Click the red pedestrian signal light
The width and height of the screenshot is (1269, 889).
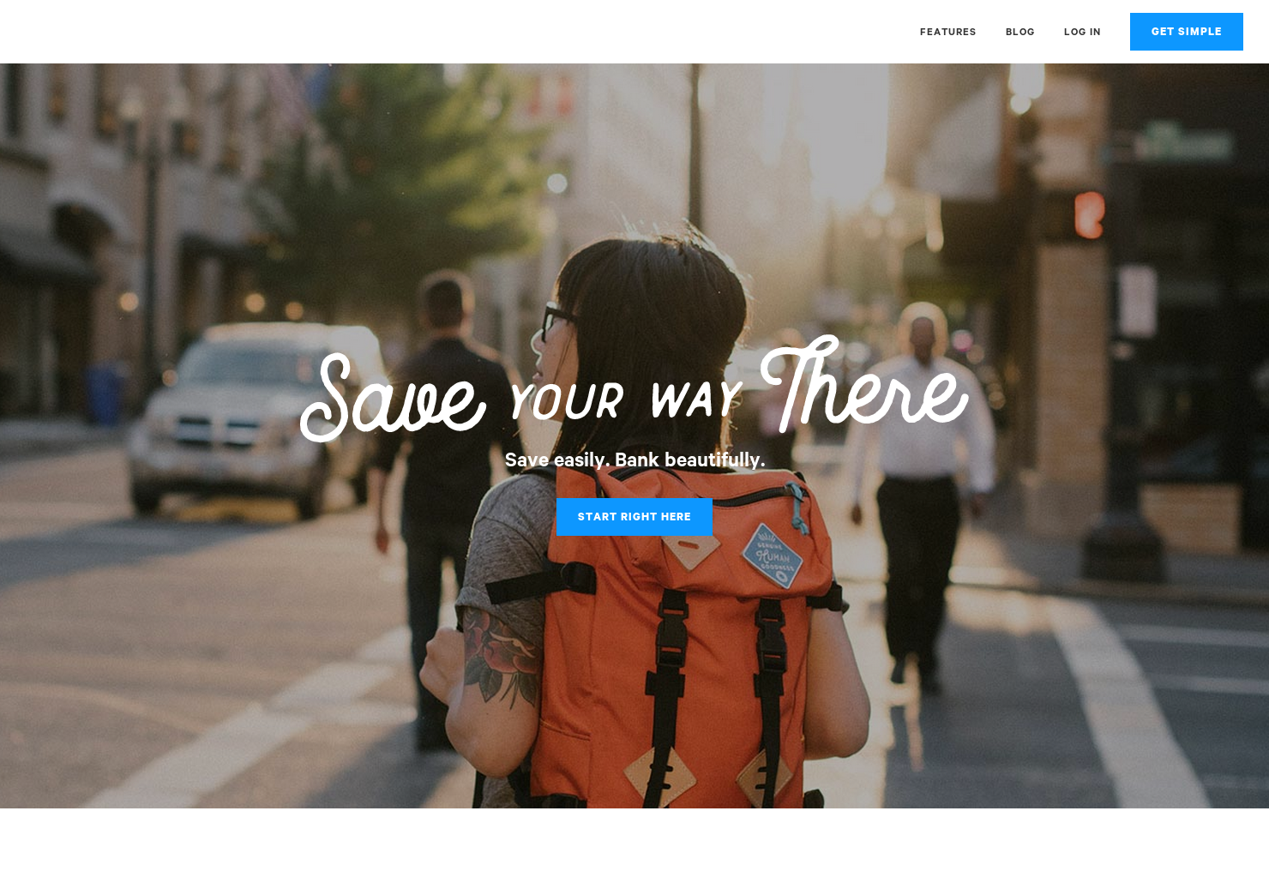tap(1089, 214)
